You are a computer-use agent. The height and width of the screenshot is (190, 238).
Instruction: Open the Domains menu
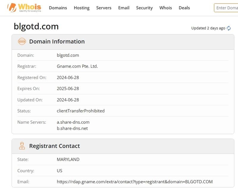point(58,8)
